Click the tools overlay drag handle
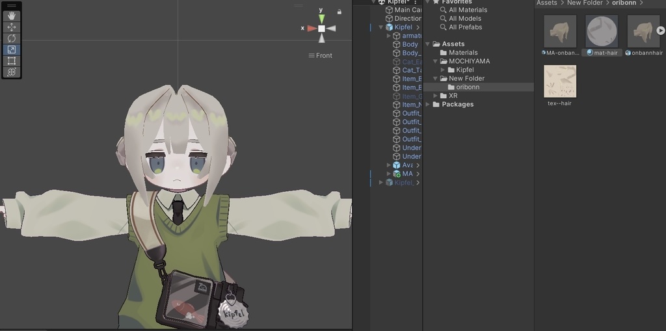The image size is (666, 331). click(x=12, y=6)
